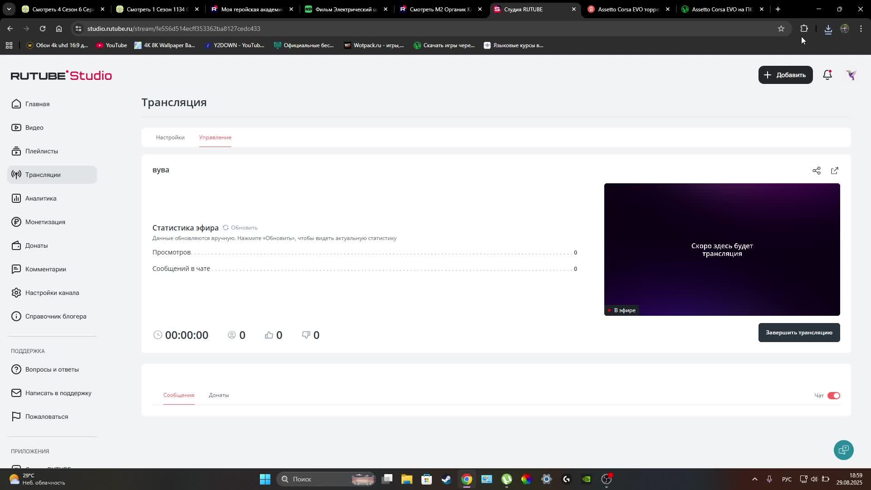Screen dimensions: 871x490
Task: Open Справочник блогера link
Action: 55,316
